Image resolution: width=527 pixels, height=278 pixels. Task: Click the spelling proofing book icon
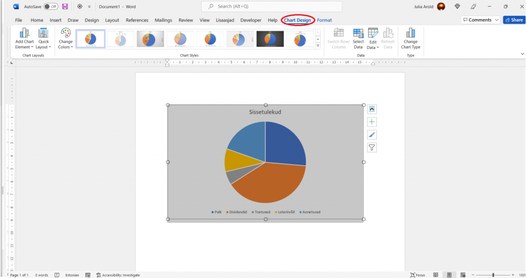point(57,275)
